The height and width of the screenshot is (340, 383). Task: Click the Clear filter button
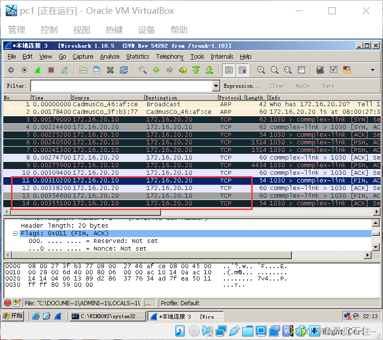tap(277, 86)
